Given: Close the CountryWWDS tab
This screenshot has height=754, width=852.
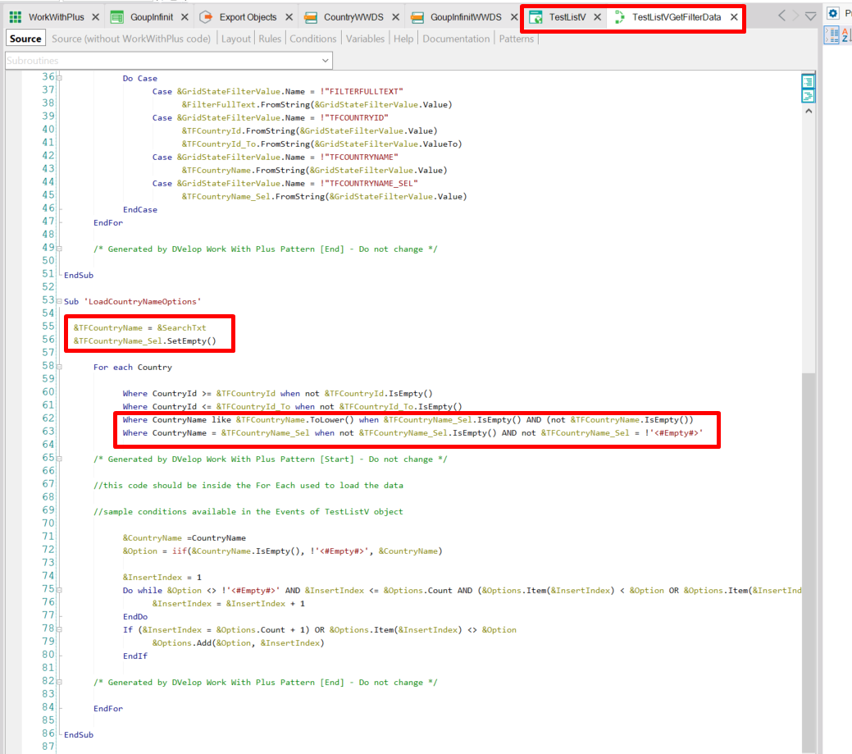Looking at the screenshot, I should 395,17.
